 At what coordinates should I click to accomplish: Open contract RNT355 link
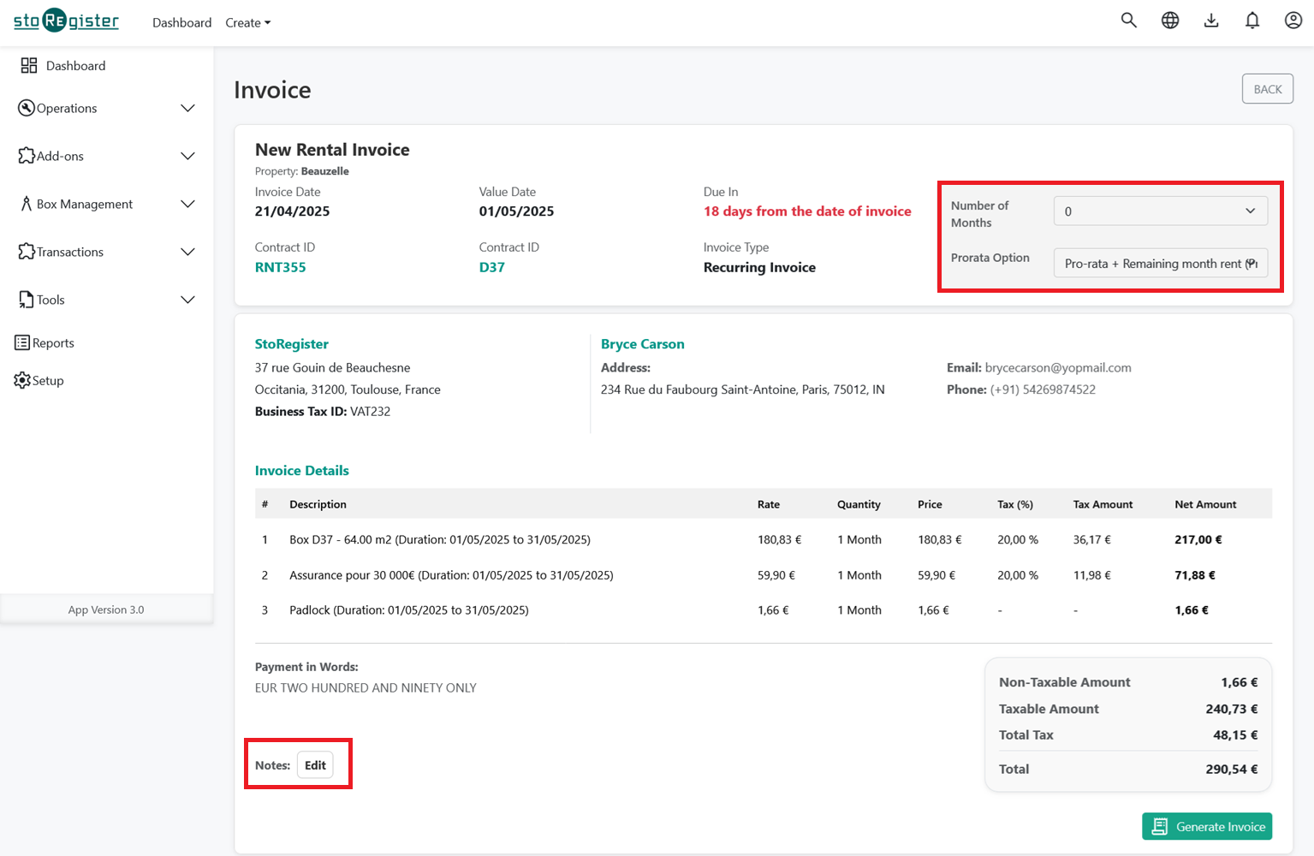(x=281, y=266)
